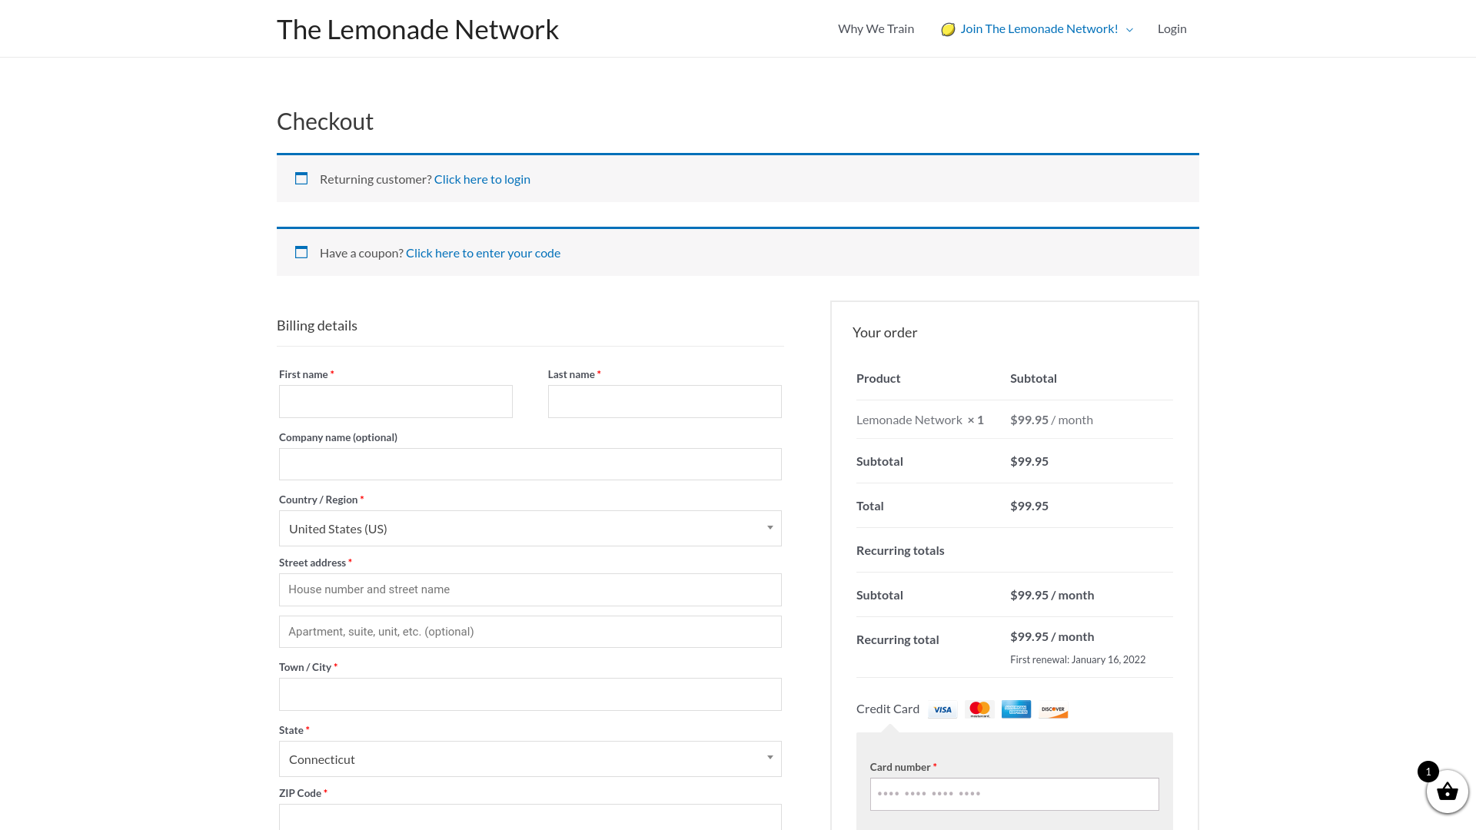Click the First renewal: January 16, 2022 text
This screenshot has width=1476, height=830.
click(1078, 659)
